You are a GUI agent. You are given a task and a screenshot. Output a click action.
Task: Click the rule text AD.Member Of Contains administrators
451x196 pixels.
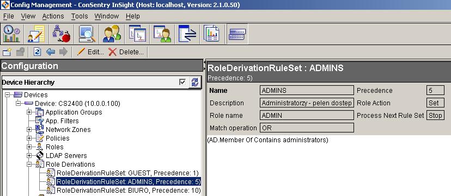(x=268, y=140)
